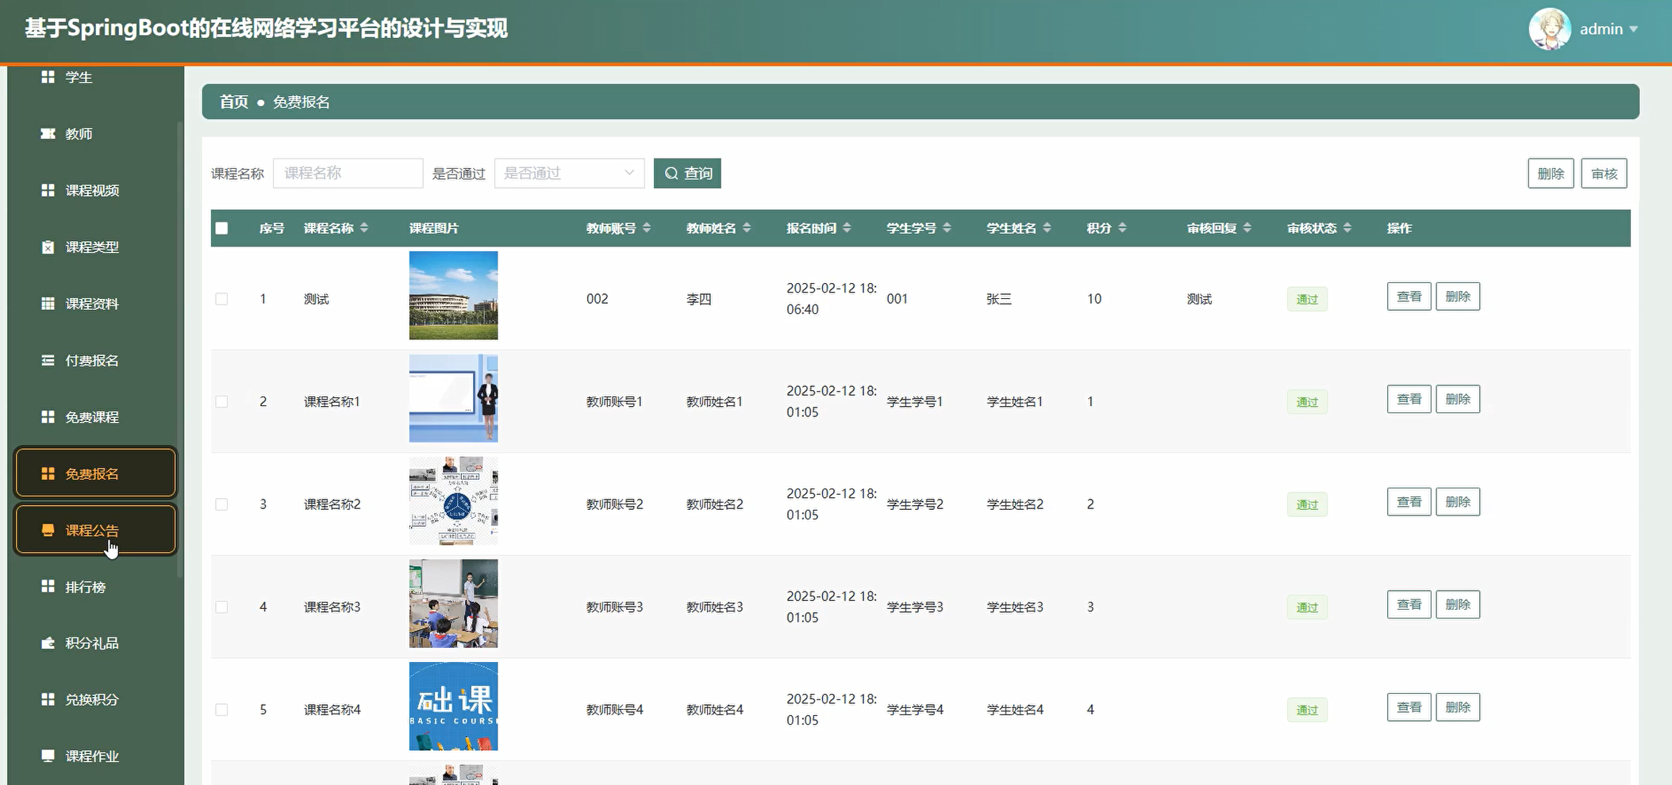The height and width of the screenshot is (785, 1672).
Task: Click the 免费课程 sidebar icon
Action: [x=48, y=417]
